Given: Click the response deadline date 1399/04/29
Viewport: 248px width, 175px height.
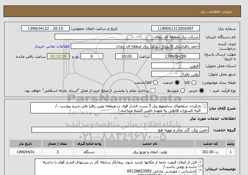Looking at the screenshot, I should point(176,56).
